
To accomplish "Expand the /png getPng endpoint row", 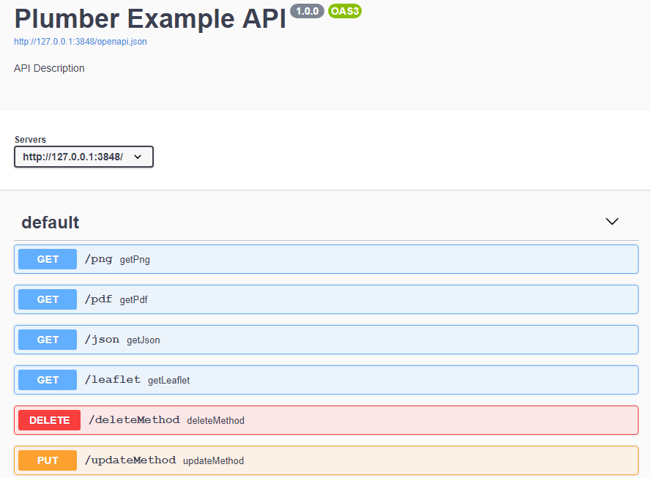I will click(x=326, y=259).
